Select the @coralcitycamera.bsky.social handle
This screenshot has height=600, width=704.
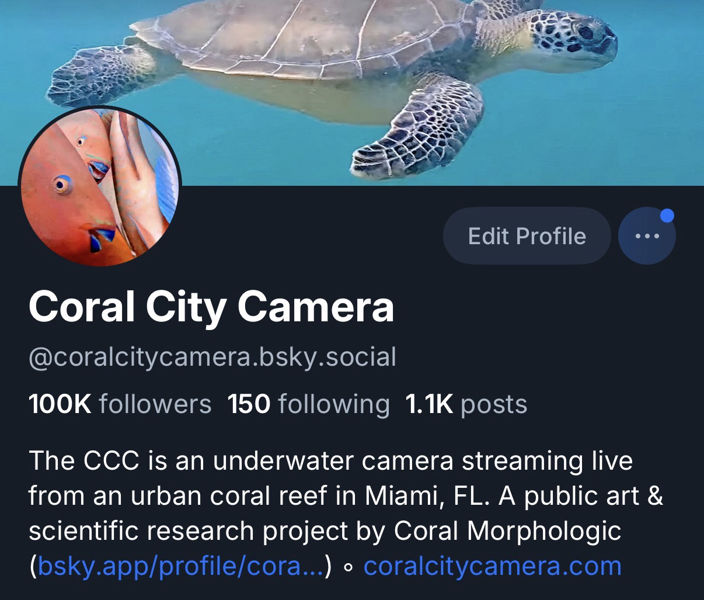[x=212, y=356]
